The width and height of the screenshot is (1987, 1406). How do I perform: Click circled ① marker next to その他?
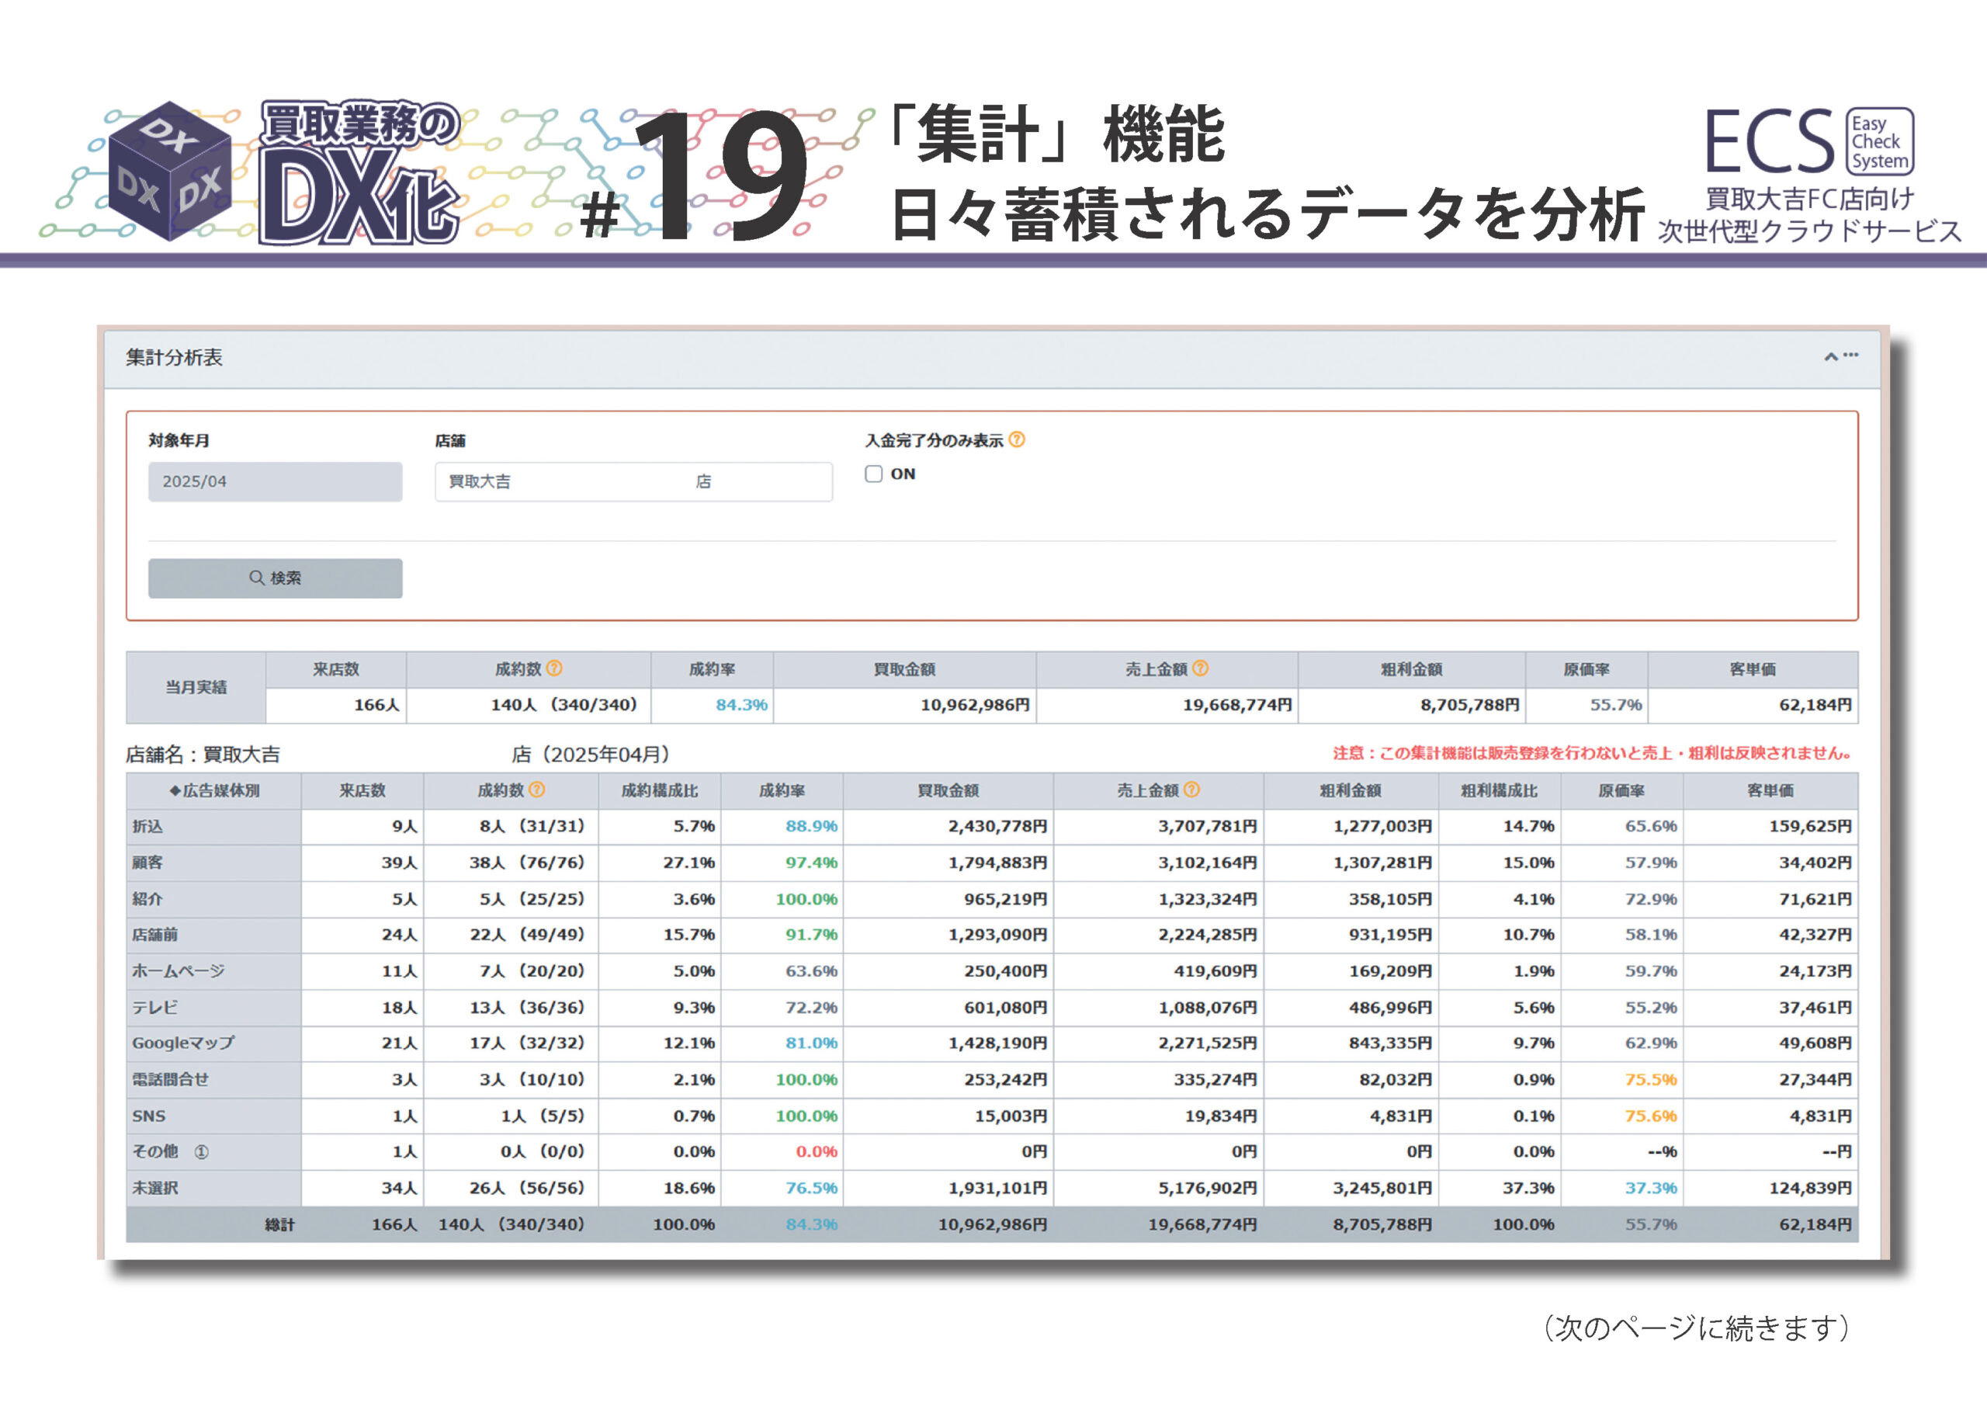coord(201,1151)
